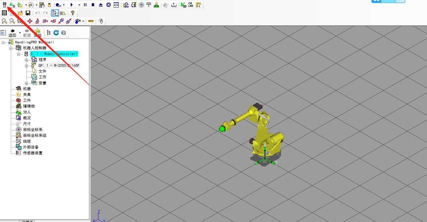Open help with the question mark icon
The width and height of the screenshot is (427, 222).
click(x=72, y=13)
